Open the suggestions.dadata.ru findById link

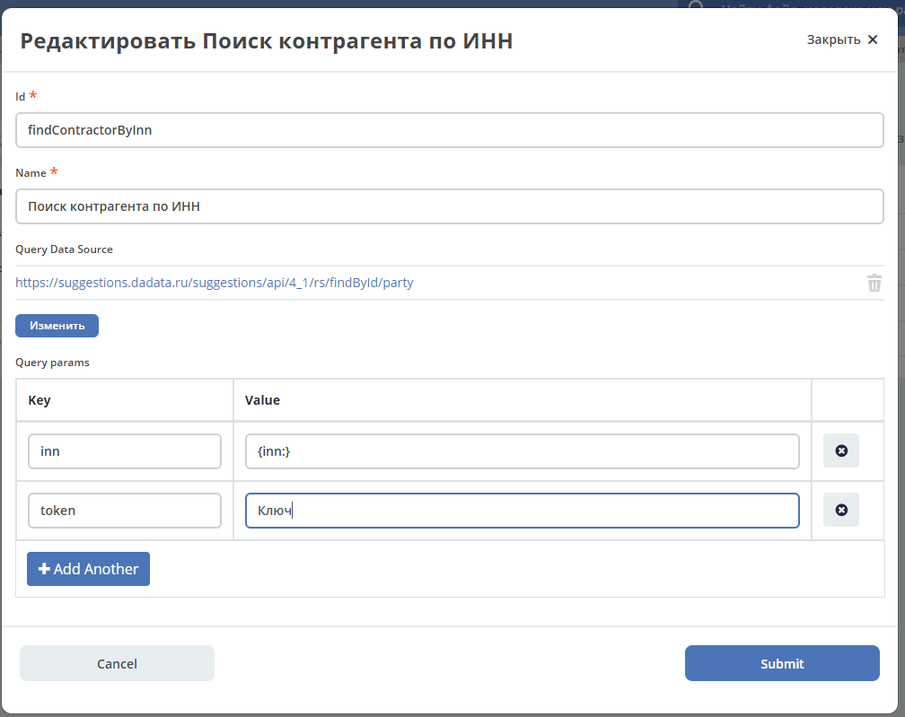point(214,283)
